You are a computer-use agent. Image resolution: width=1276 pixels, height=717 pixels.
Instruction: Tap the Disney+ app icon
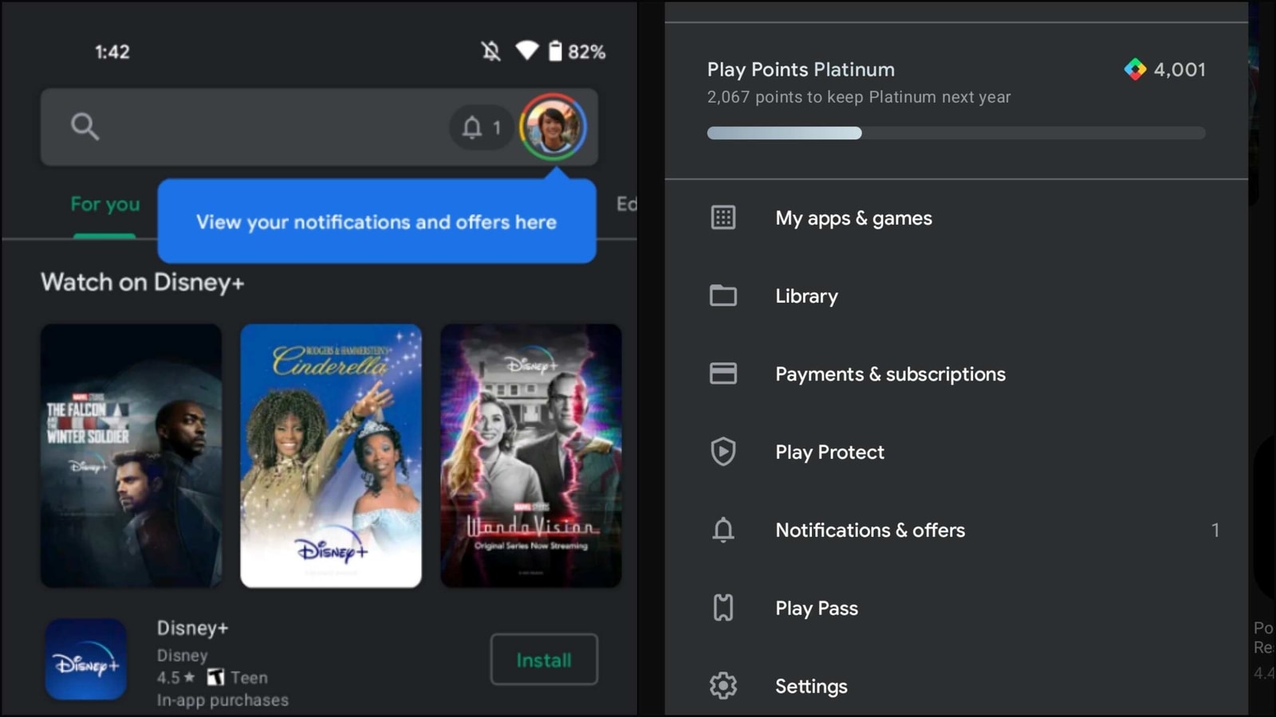click(86, 660)
